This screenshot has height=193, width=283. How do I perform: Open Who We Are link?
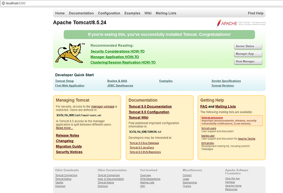pos(232,178)
